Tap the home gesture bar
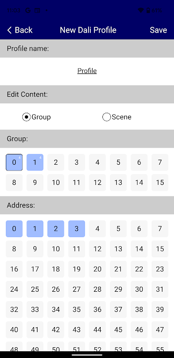 87,355
